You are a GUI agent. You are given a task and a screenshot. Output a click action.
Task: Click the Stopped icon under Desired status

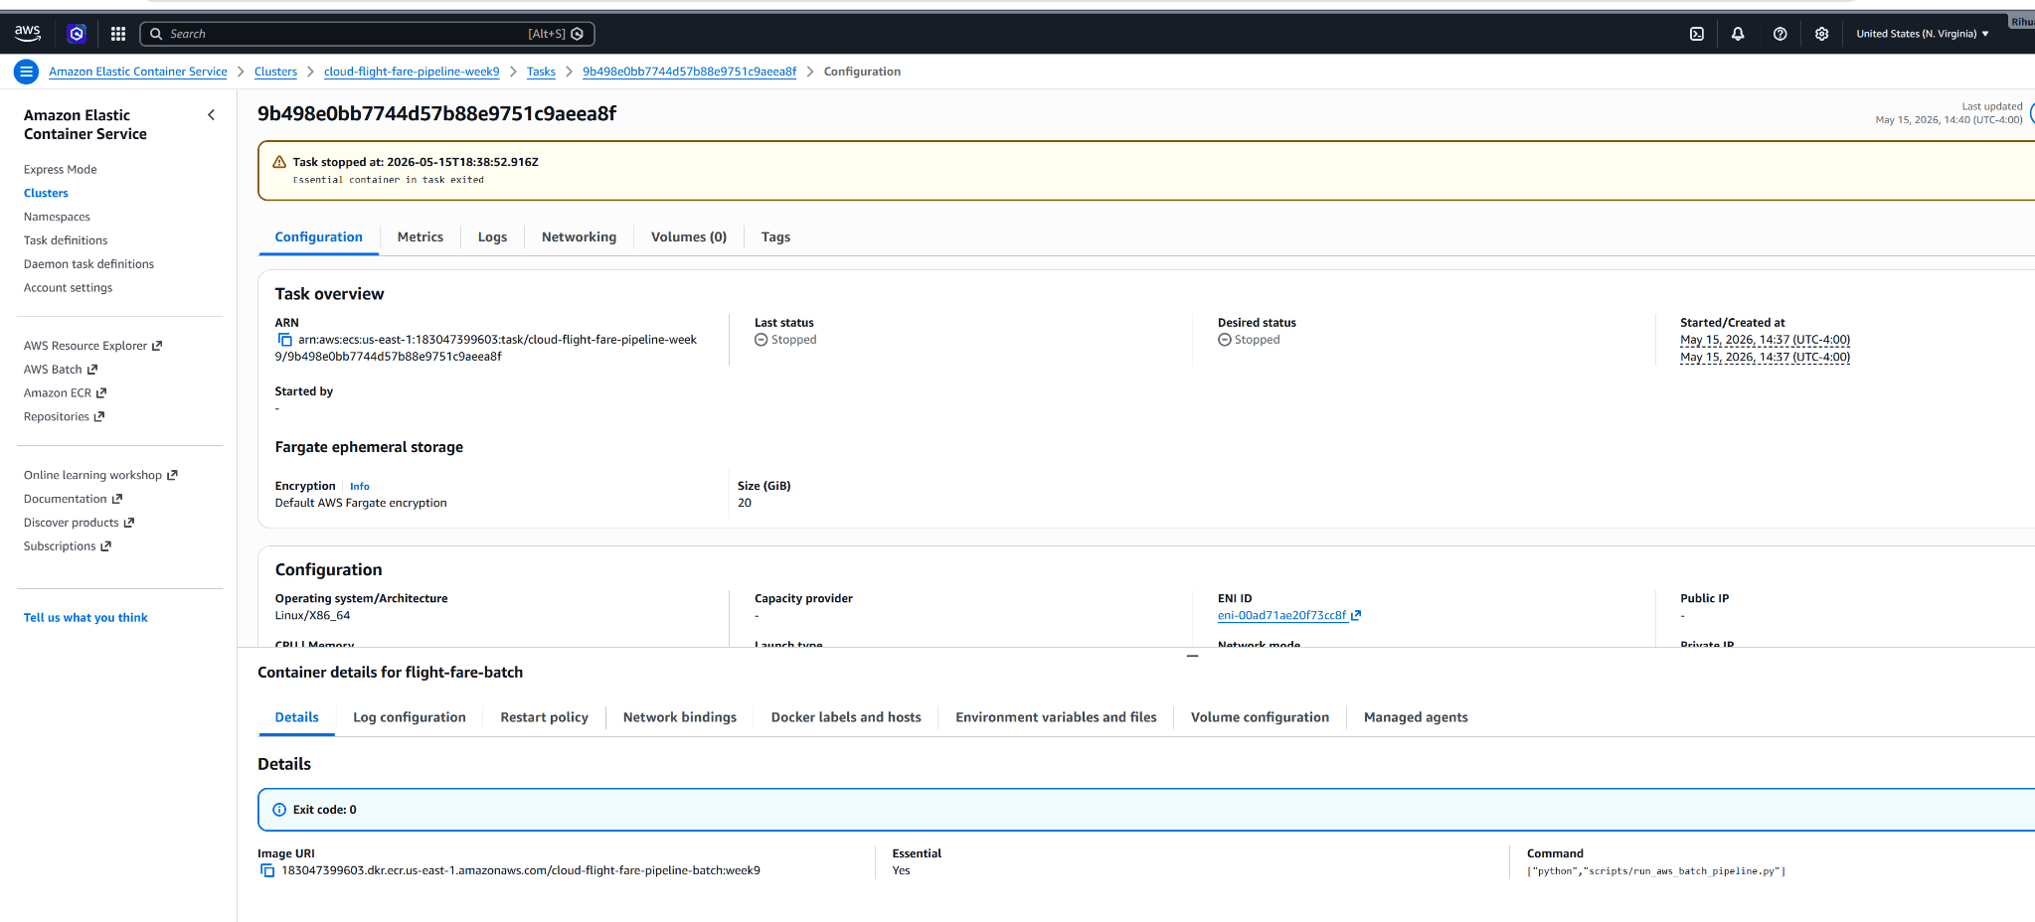pos(1225,340)
